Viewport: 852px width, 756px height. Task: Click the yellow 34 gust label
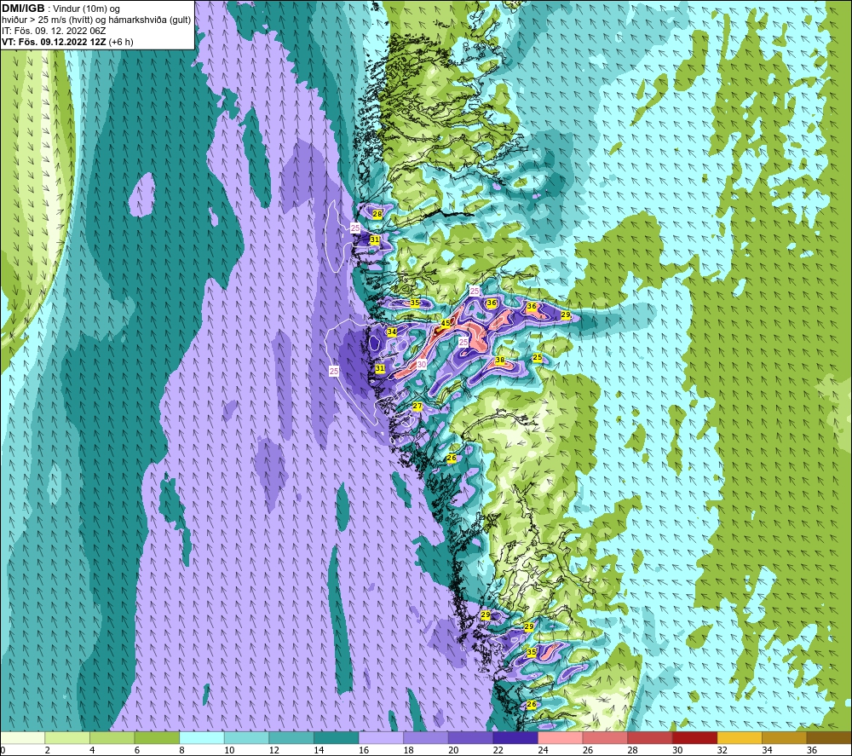tap(391, 332)
